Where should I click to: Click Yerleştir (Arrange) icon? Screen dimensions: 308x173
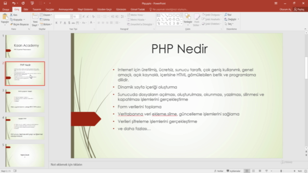[188, 19]
